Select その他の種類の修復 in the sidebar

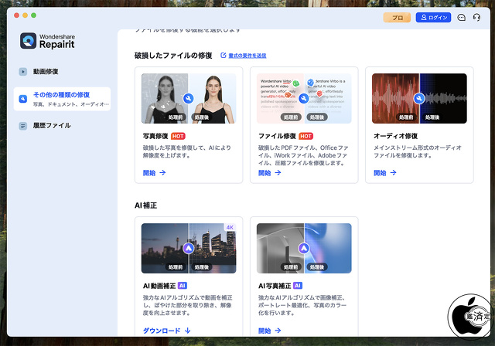tap(62, 99)
